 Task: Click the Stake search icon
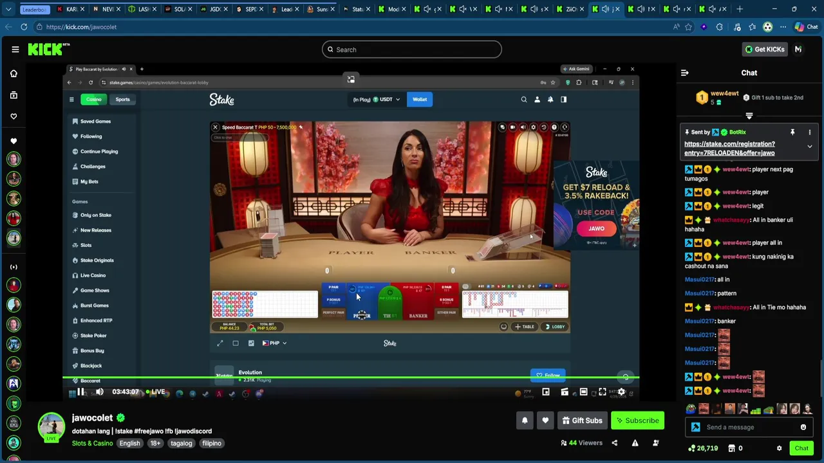tap(523, 99)
